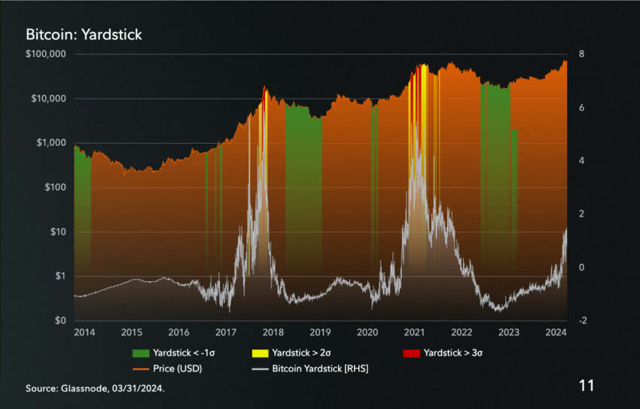The width and height of the screenshot is (640, 409).
Task: Click the $10,000 left axis label
Action: [x=49, y=98]
